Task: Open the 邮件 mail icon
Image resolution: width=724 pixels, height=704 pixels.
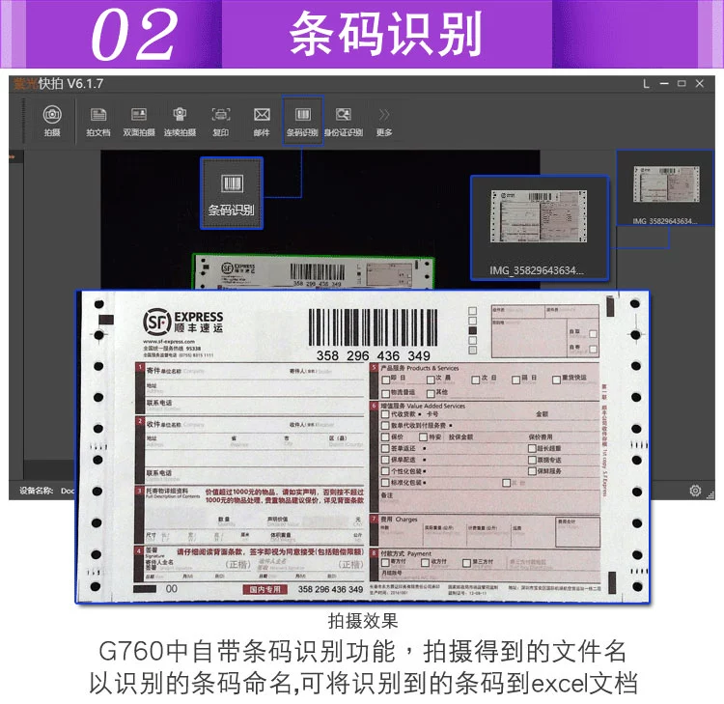Action: coord(262,121)
